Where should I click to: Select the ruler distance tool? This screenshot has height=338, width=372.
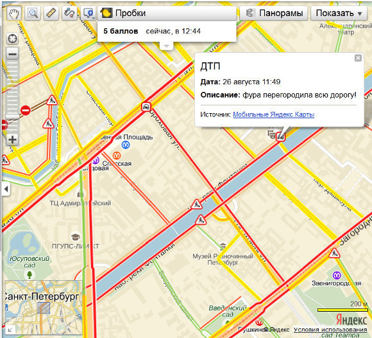click(51, 13)
